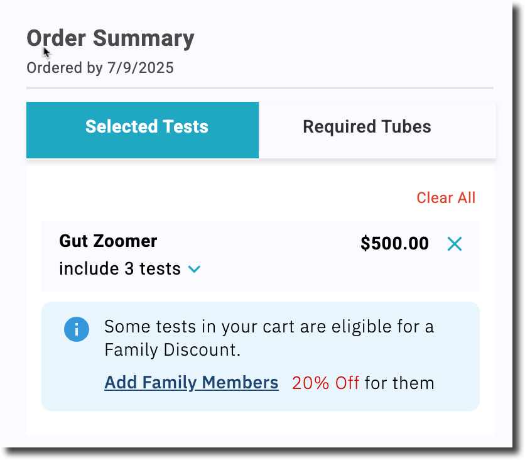Switch to the Selected Tests tab

tap(143, 130)
